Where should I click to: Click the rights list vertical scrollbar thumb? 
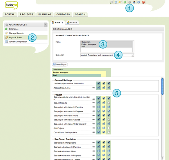(162, 86)
